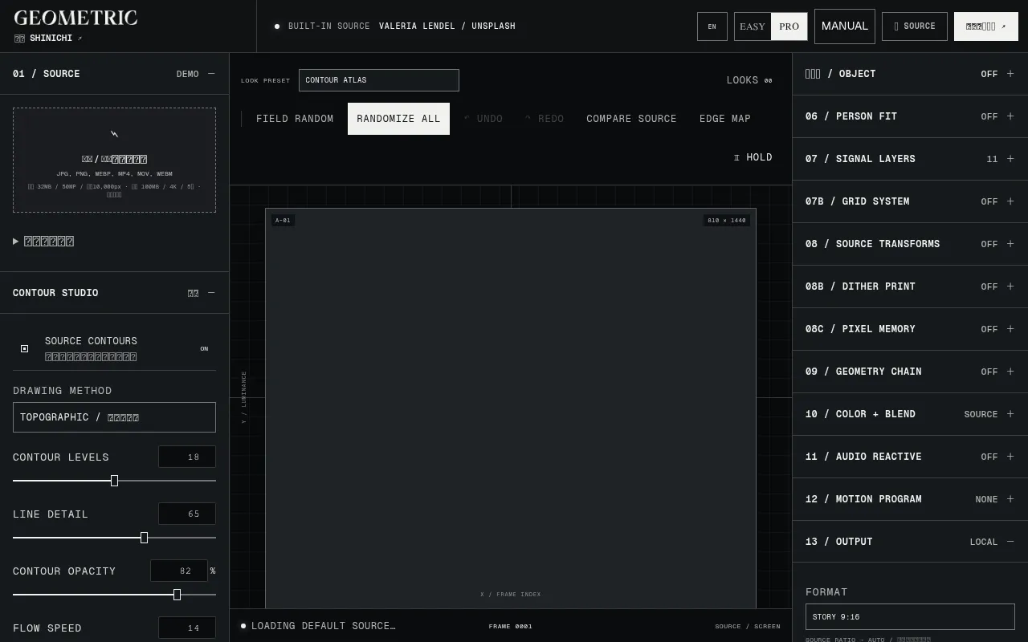Click the Redo arrow button
The width and height of the screenshot is (1028, 642).
pos(545,119)
